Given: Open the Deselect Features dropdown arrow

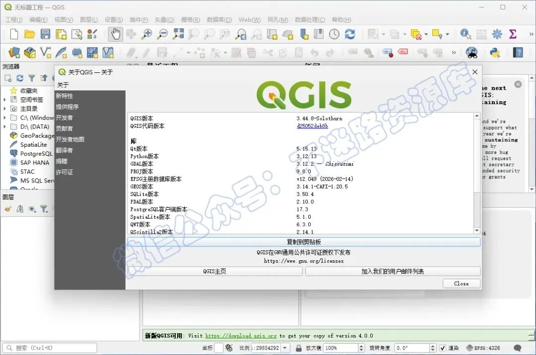Looking at the screenshot, I should pos(426,34).
